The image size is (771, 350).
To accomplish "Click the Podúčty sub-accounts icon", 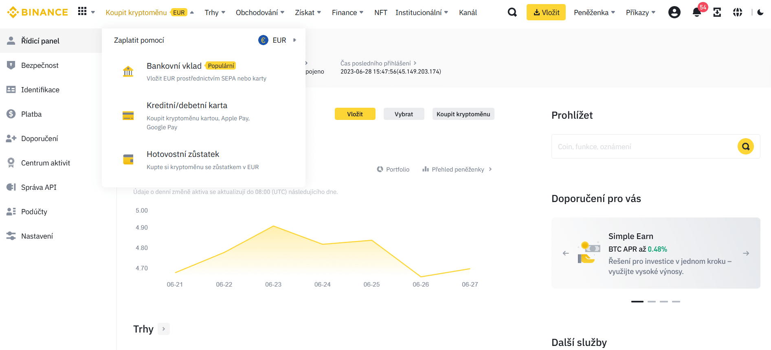I will point(11,211).
